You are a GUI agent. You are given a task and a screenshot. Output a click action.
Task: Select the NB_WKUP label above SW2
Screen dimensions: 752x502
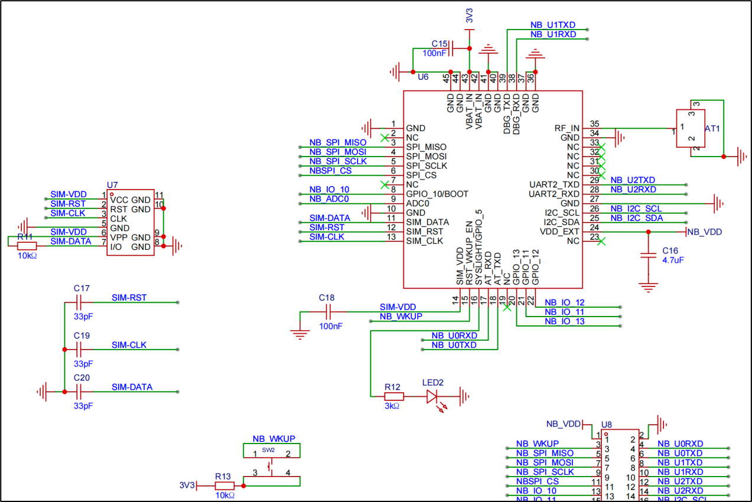pyautogui.click(x=273, y=438)
